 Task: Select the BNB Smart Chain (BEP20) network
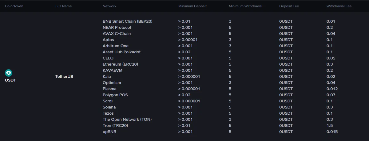pos(128,21)
